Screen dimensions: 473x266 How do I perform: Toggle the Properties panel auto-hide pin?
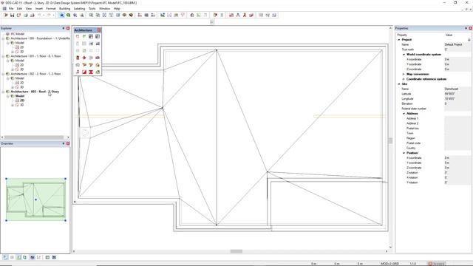[x=466, y=28]
